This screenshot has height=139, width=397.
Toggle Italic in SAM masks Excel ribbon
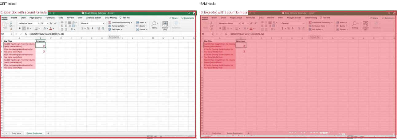(x=224, y=28)
